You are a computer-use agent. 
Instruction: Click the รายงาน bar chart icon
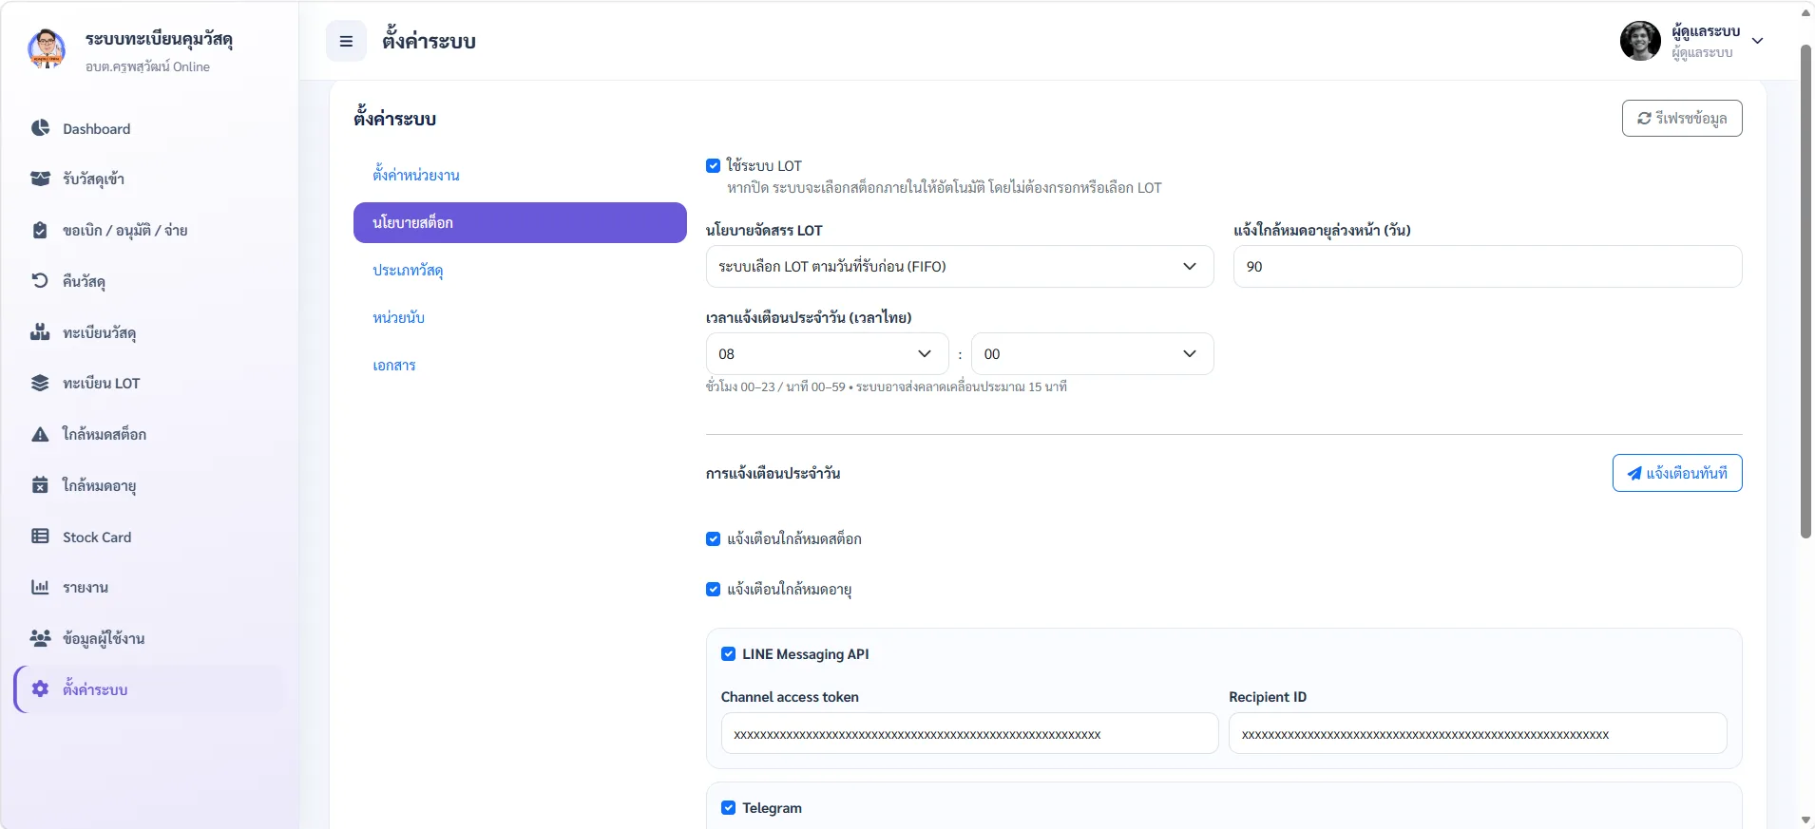40,587
